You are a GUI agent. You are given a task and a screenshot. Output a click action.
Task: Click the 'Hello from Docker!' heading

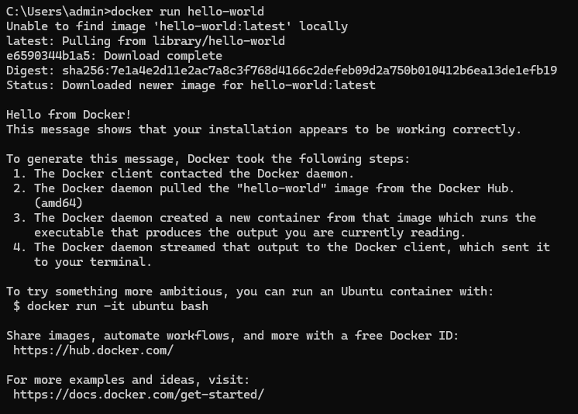pyautogui.click(x=69, y=115)
